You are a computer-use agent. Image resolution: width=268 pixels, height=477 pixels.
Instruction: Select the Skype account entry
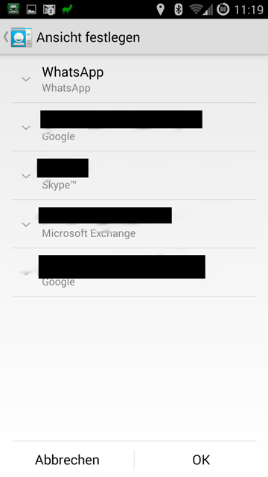coord(134,176)
